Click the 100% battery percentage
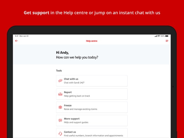 tap(163, 36)
